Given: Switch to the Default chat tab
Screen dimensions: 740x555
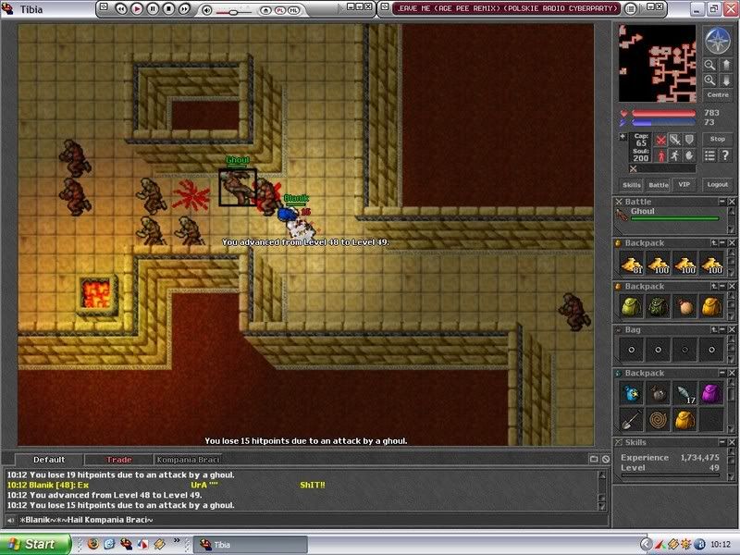Looking at the screenshot, I should pos(49,460).
